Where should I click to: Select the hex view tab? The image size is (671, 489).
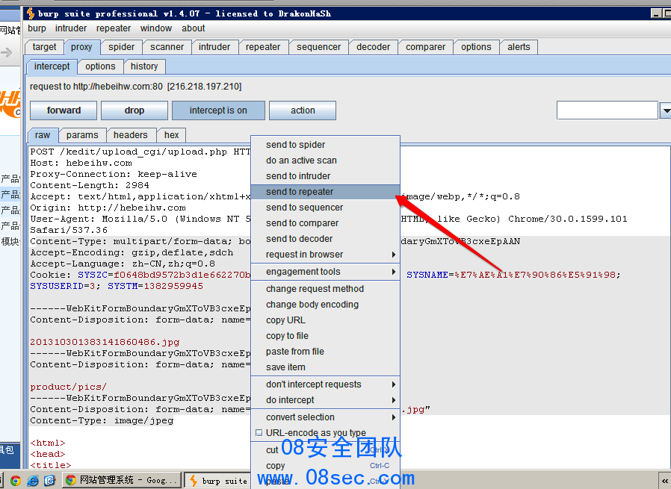coord(172,135)
